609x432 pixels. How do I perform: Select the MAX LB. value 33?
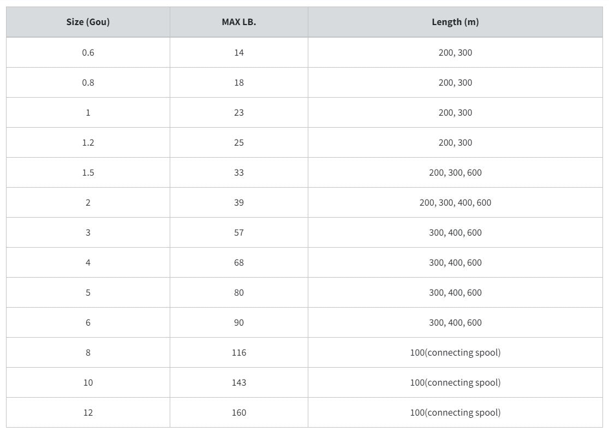click(239, 173)
